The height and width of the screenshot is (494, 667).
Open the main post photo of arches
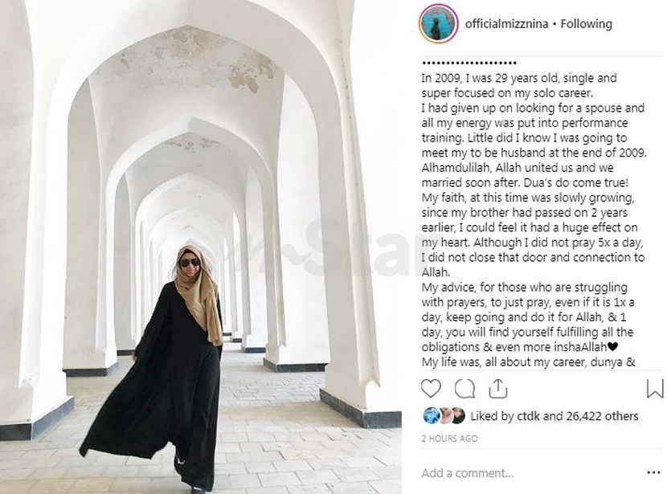(x=201, y=247)
